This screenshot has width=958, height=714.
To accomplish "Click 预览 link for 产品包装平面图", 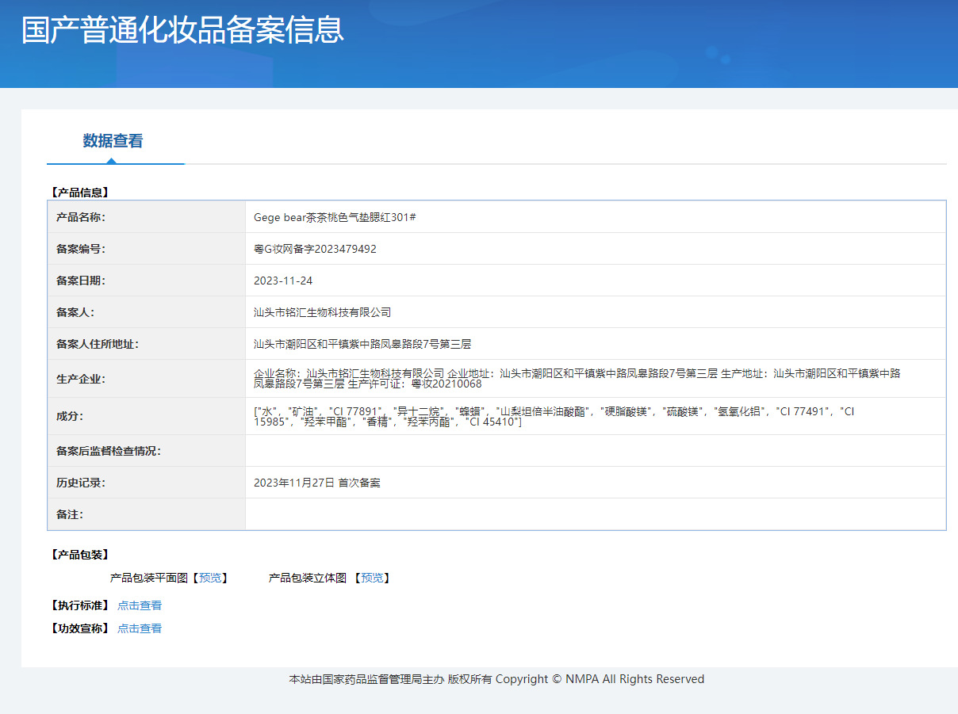I will click(x=210, y=578).
